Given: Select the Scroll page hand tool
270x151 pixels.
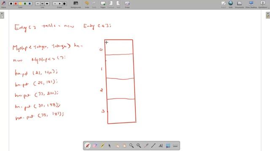Looking at the screenshot, I should [124, 146].
